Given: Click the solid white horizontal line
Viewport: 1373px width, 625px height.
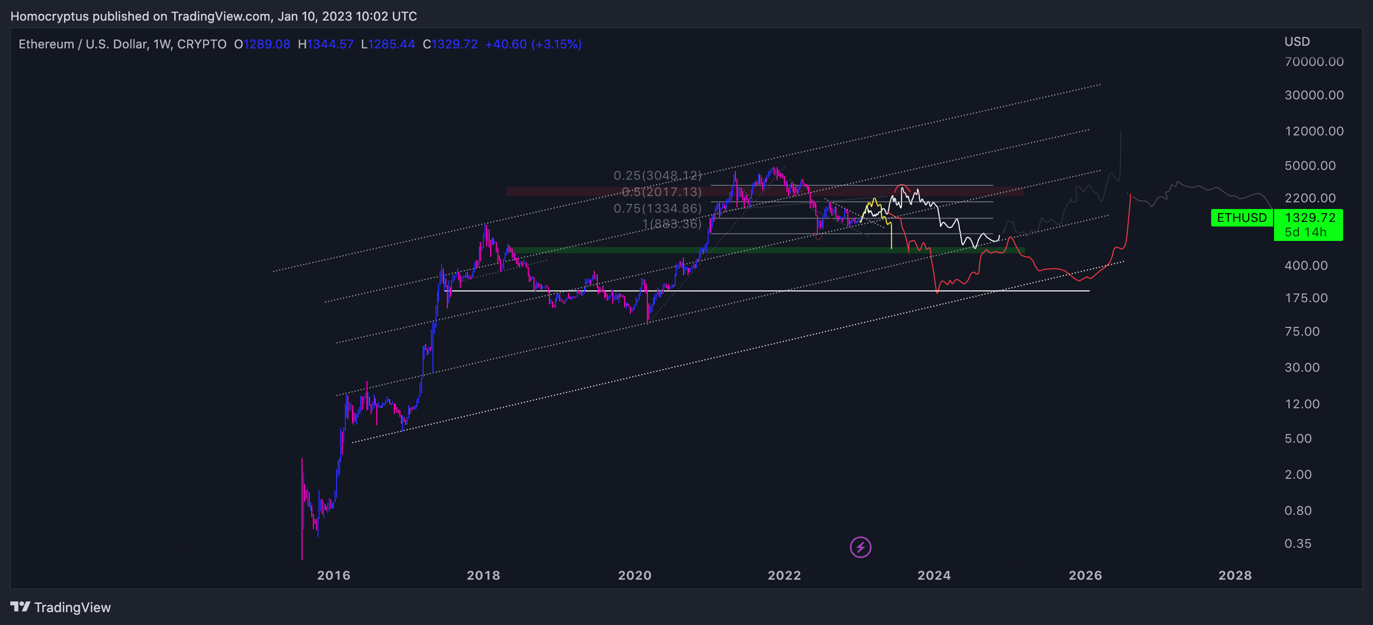Looking at the screenshot, I should [x=766, y=291].
